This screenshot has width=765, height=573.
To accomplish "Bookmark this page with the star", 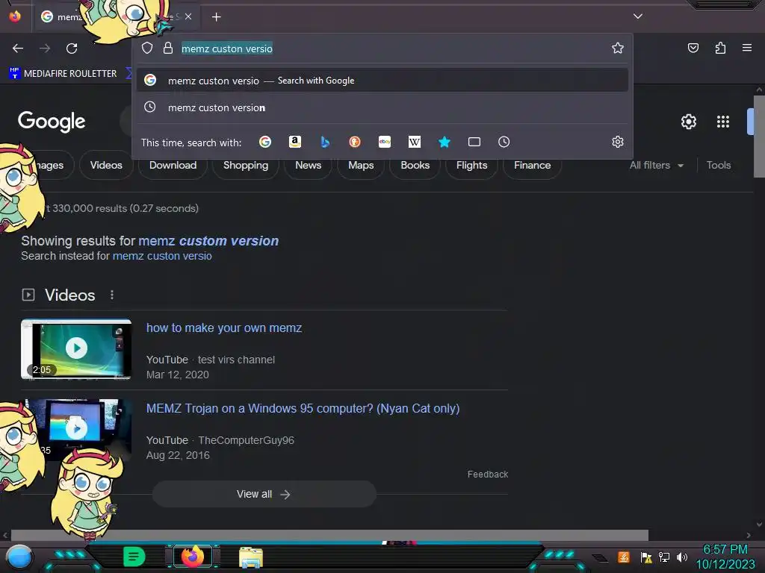I will 618,48.
